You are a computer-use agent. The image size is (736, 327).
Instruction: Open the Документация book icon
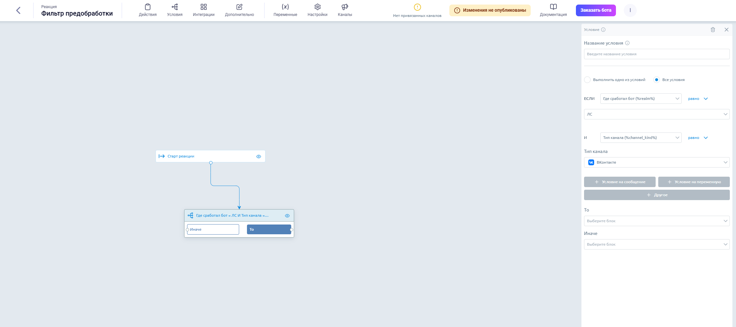553,10
